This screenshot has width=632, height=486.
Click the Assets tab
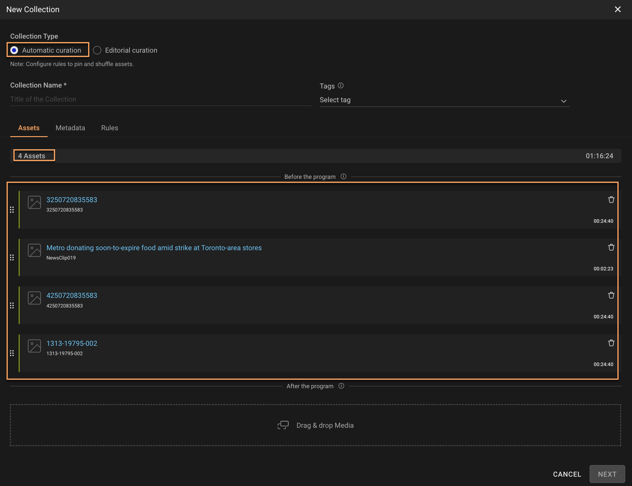click(x=29, y=128)
